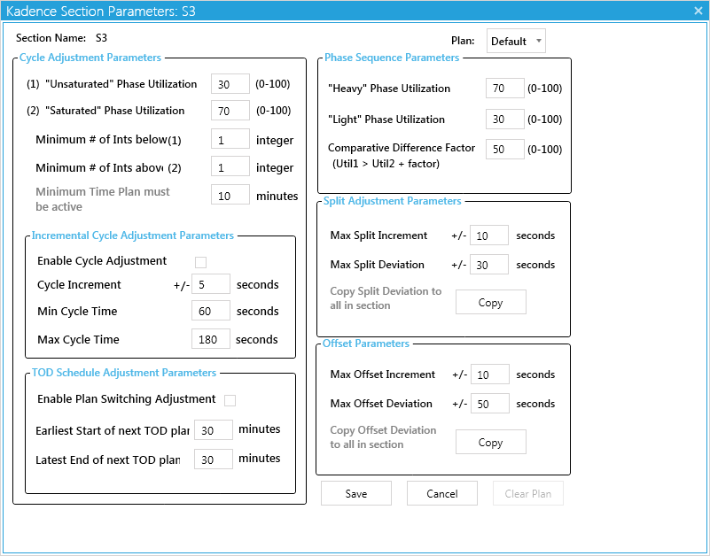
Task: Edit the Max Cycle Time value
Action: [x=213, y=338]
